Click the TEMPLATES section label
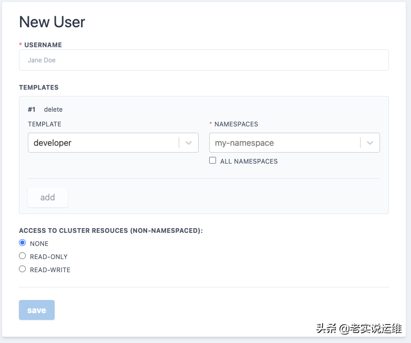The width and height of the screenshot is (411, 343). (39, 88)
